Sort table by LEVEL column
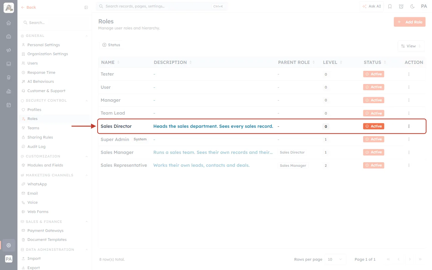This screenshot has width=432, height=270. [x=332, y=62]
